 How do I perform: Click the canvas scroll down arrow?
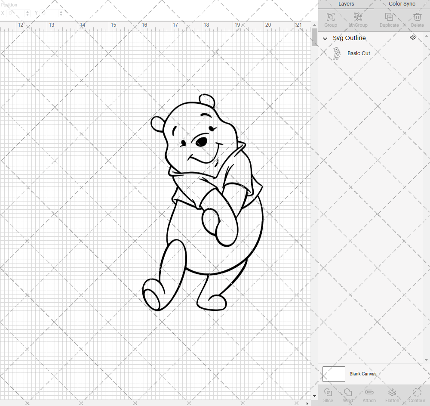tap(315, 396)
